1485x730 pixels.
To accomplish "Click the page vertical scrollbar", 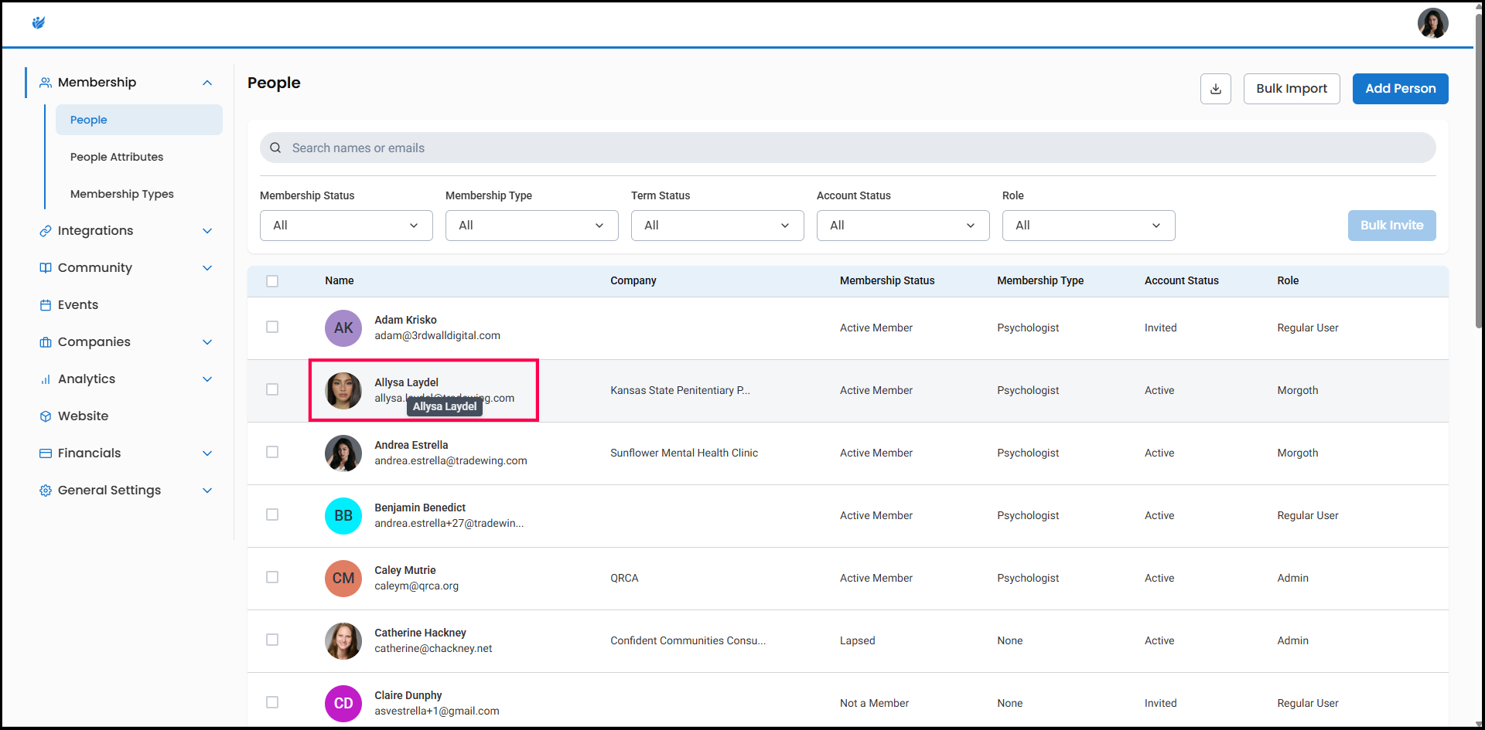I will tap(1479, 170).
